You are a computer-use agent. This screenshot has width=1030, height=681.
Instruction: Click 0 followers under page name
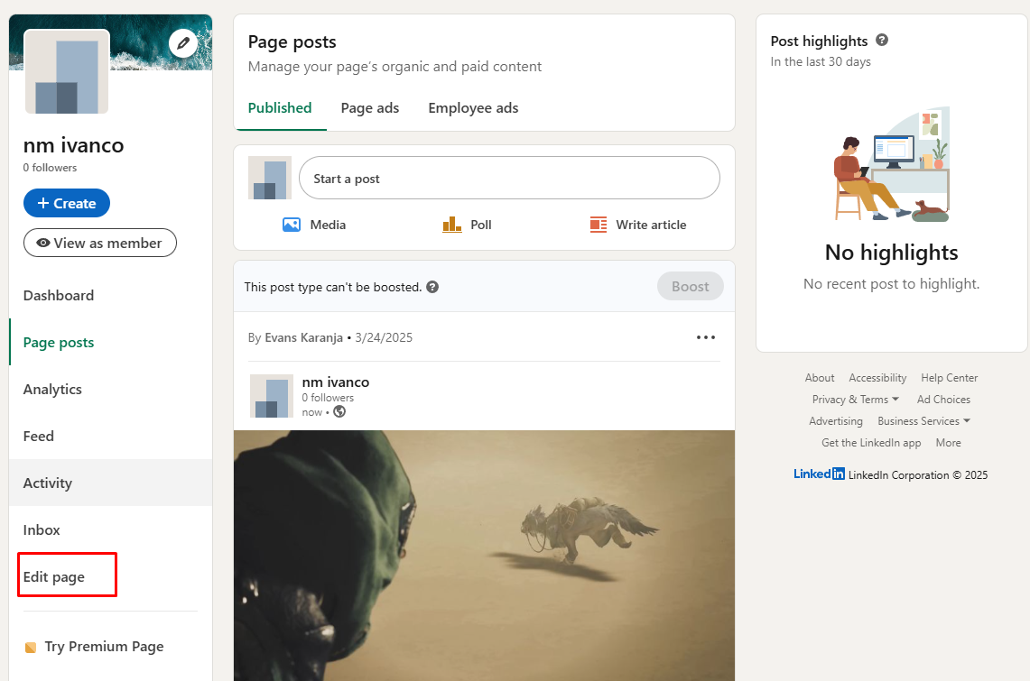click(50, 167)
